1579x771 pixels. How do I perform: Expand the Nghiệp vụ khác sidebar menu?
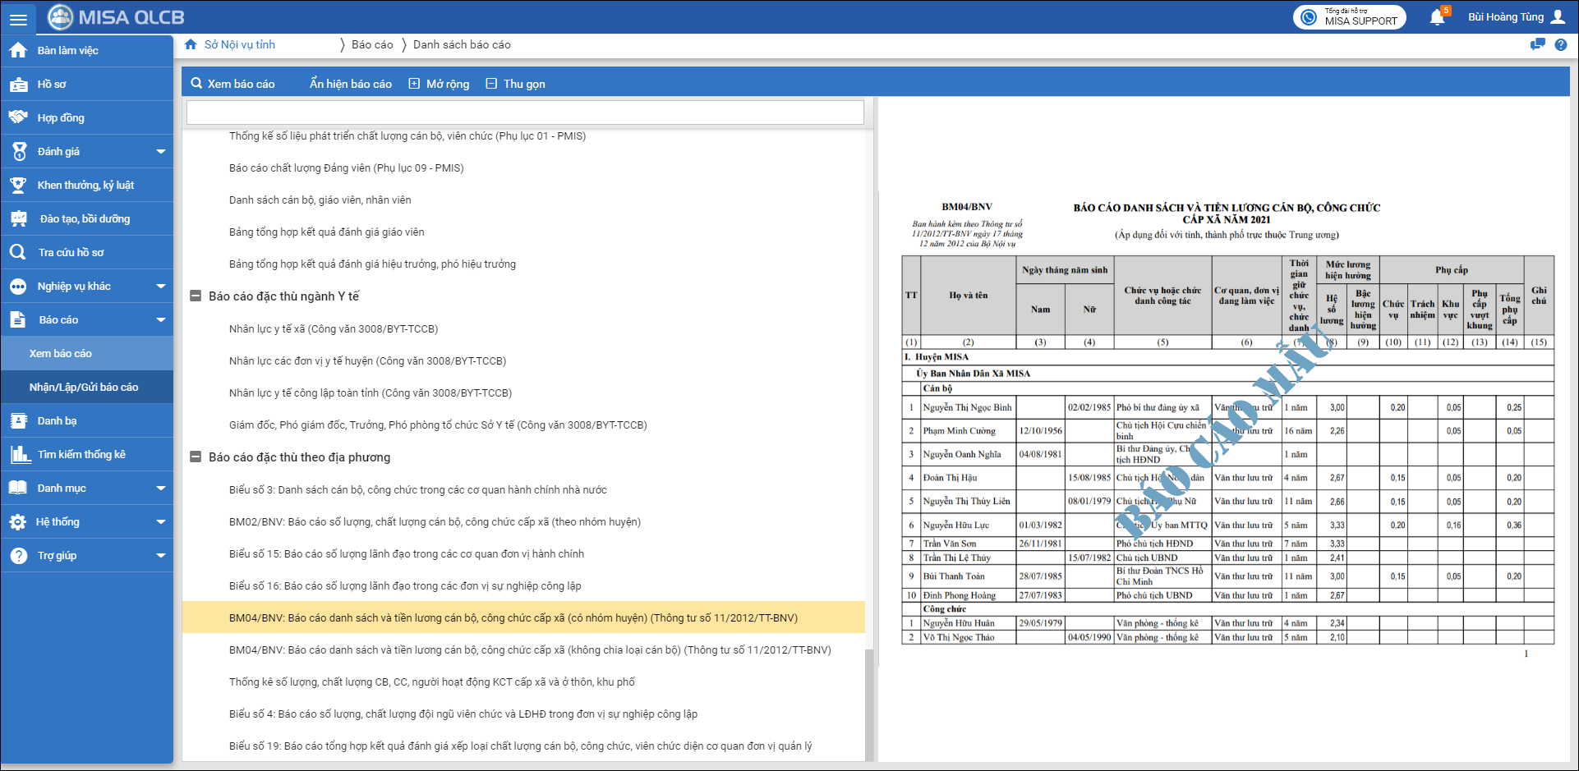click(160, 287)
